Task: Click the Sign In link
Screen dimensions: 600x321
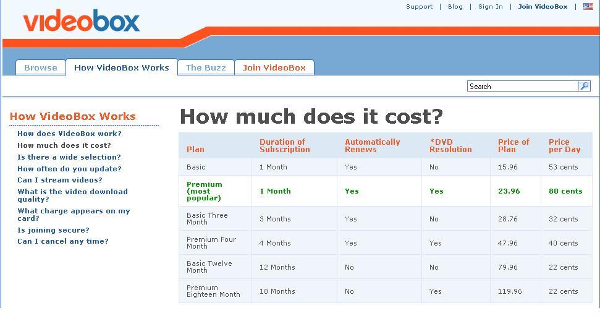Action: pos(491,7)
